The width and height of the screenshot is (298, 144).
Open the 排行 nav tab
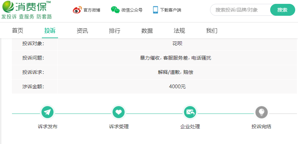tap(115, 30)
